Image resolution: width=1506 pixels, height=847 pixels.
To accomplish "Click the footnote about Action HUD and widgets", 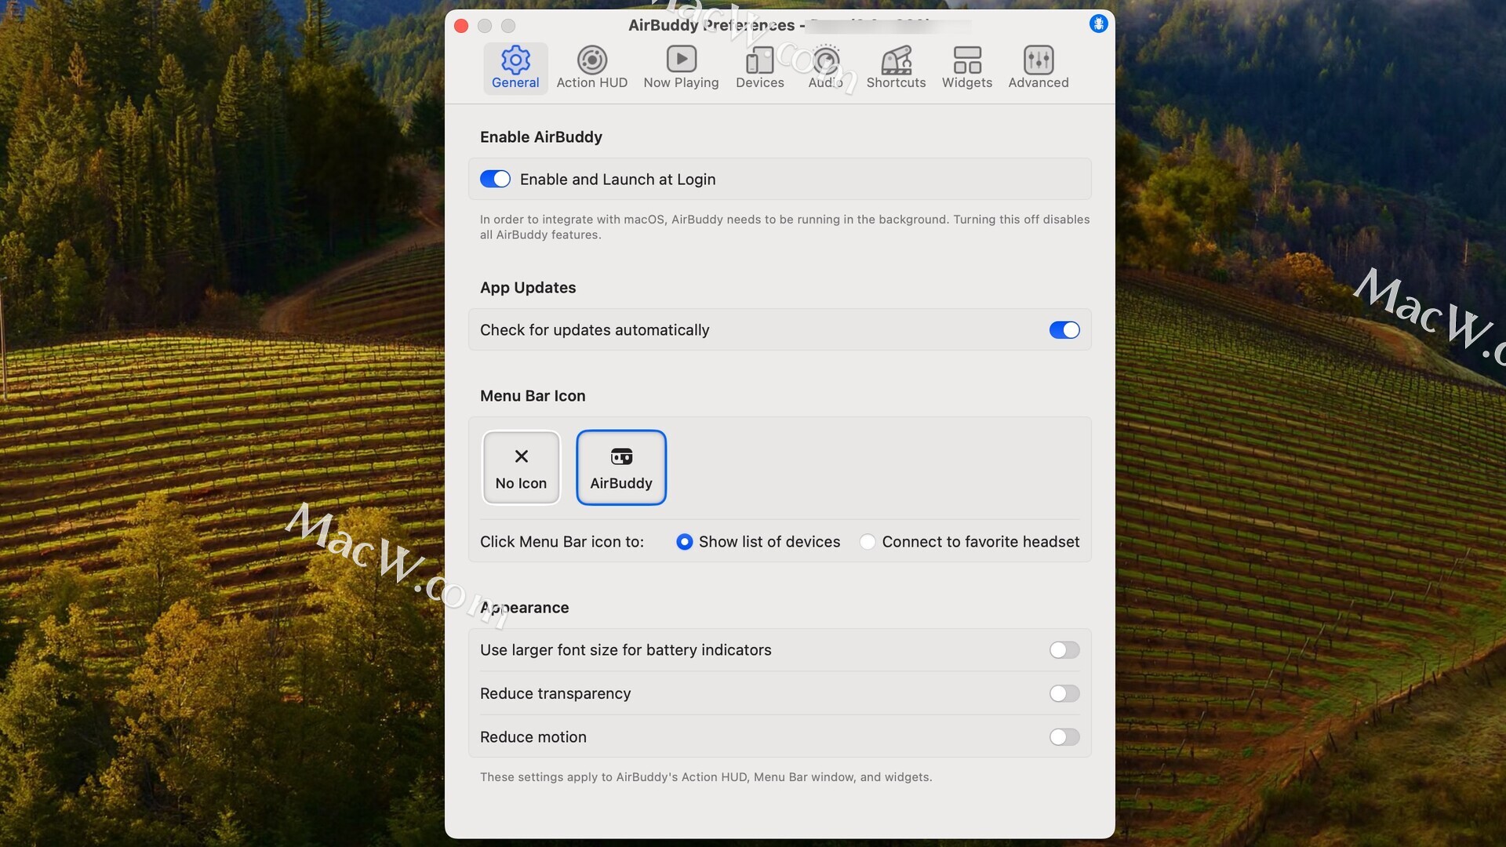I will (x=706, y=777).
